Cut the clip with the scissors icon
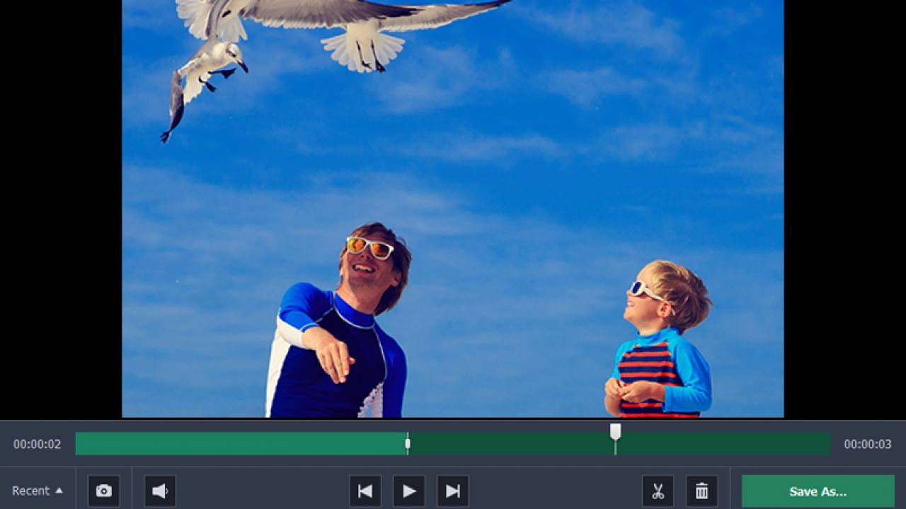Viewport: 906px width, 509px height. click(658, 491)
